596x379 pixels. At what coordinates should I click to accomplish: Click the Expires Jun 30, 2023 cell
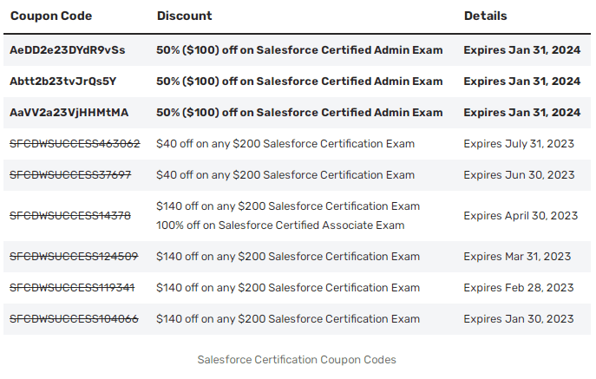coord(519,175)
